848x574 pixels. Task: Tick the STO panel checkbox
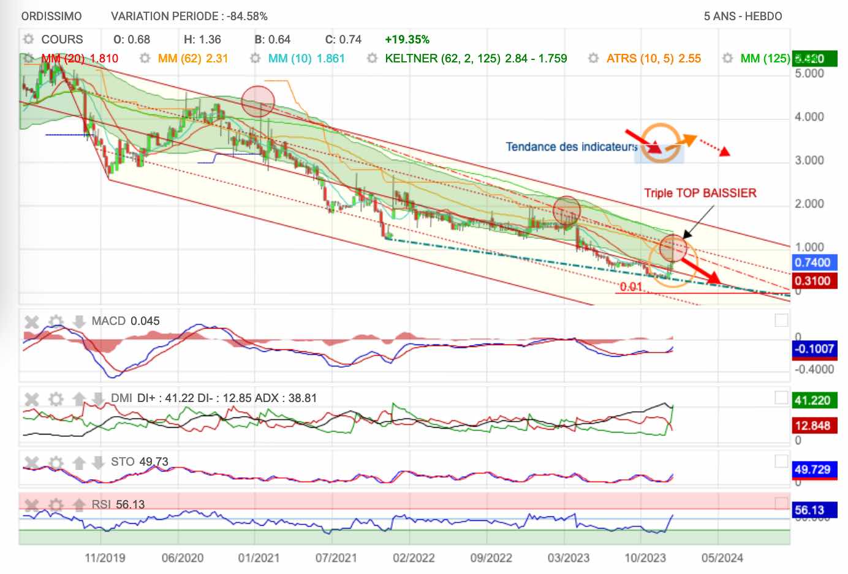(x=781, y=461)
